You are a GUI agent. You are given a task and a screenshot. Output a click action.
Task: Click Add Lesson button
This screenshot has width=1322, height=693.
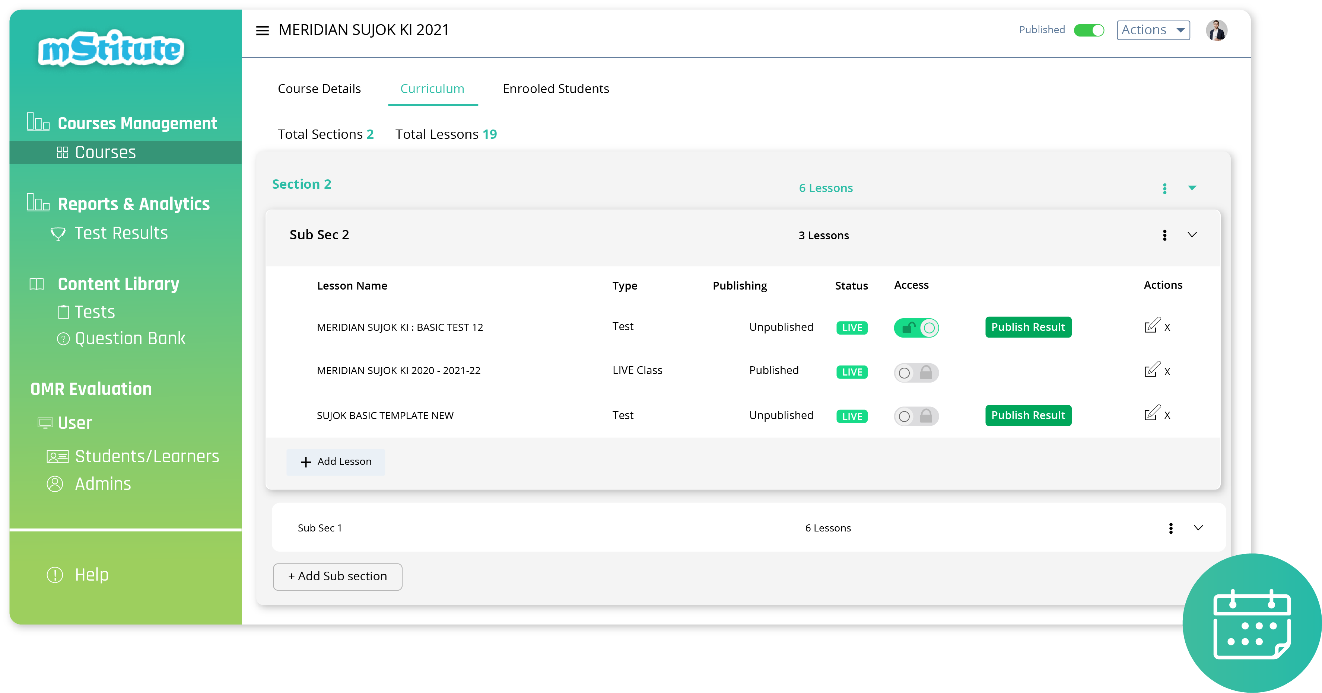336,462
